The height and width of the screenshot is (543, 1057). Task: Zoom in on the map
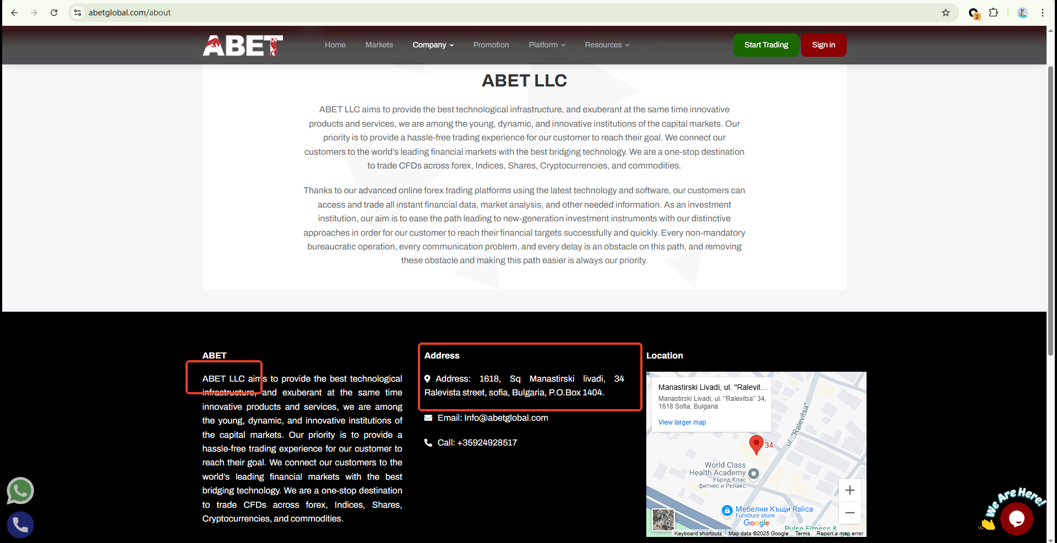pyautogui.click(x=850, y=490)
